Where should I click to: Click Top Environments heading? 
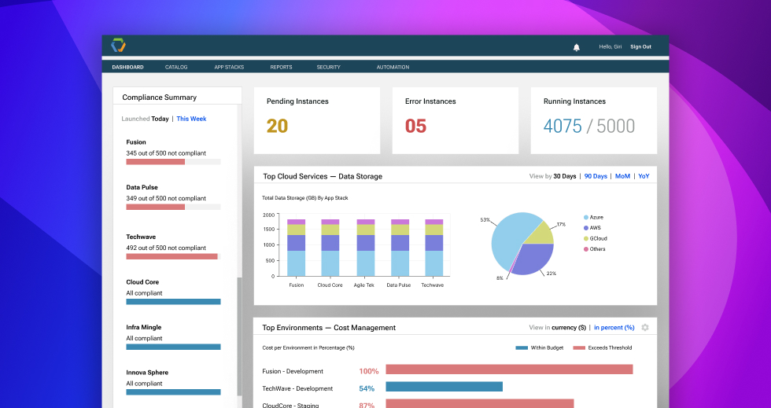coord(329,327)
